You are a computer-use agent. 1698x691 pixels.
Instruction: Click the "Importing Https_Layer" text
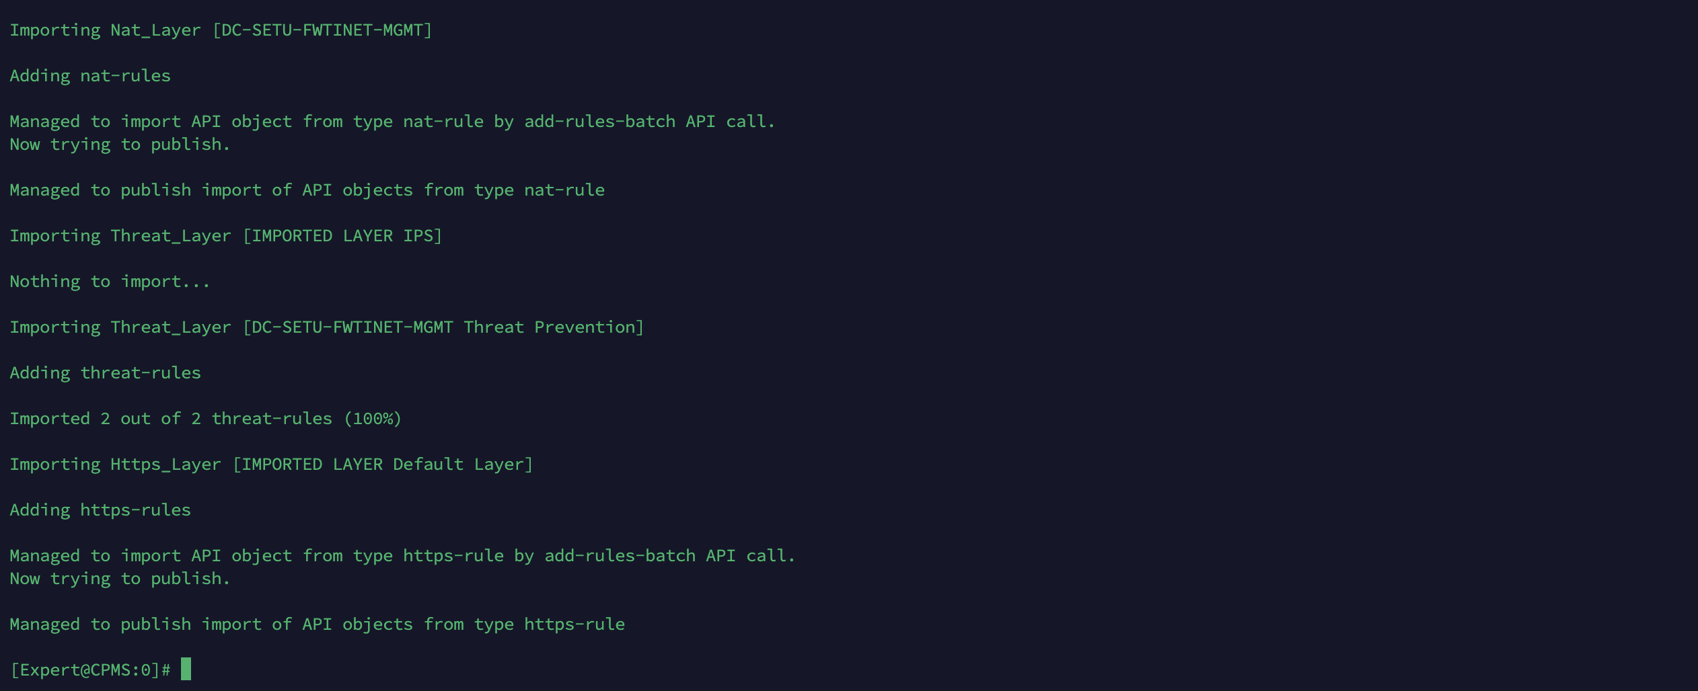point(115,464)
